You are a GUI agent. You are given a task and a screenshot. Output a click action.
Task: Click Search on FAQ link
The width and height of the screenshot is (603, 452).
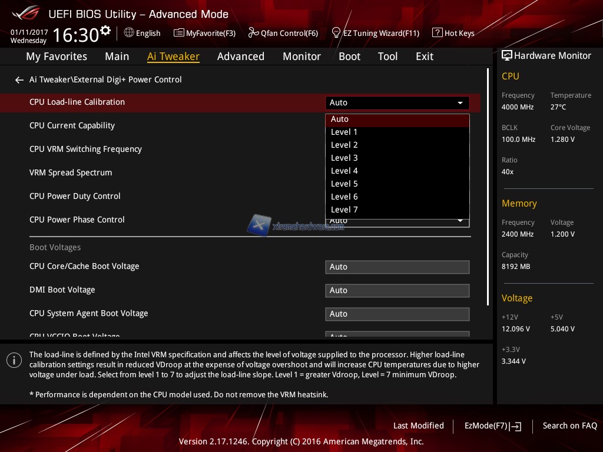[569, 426]
